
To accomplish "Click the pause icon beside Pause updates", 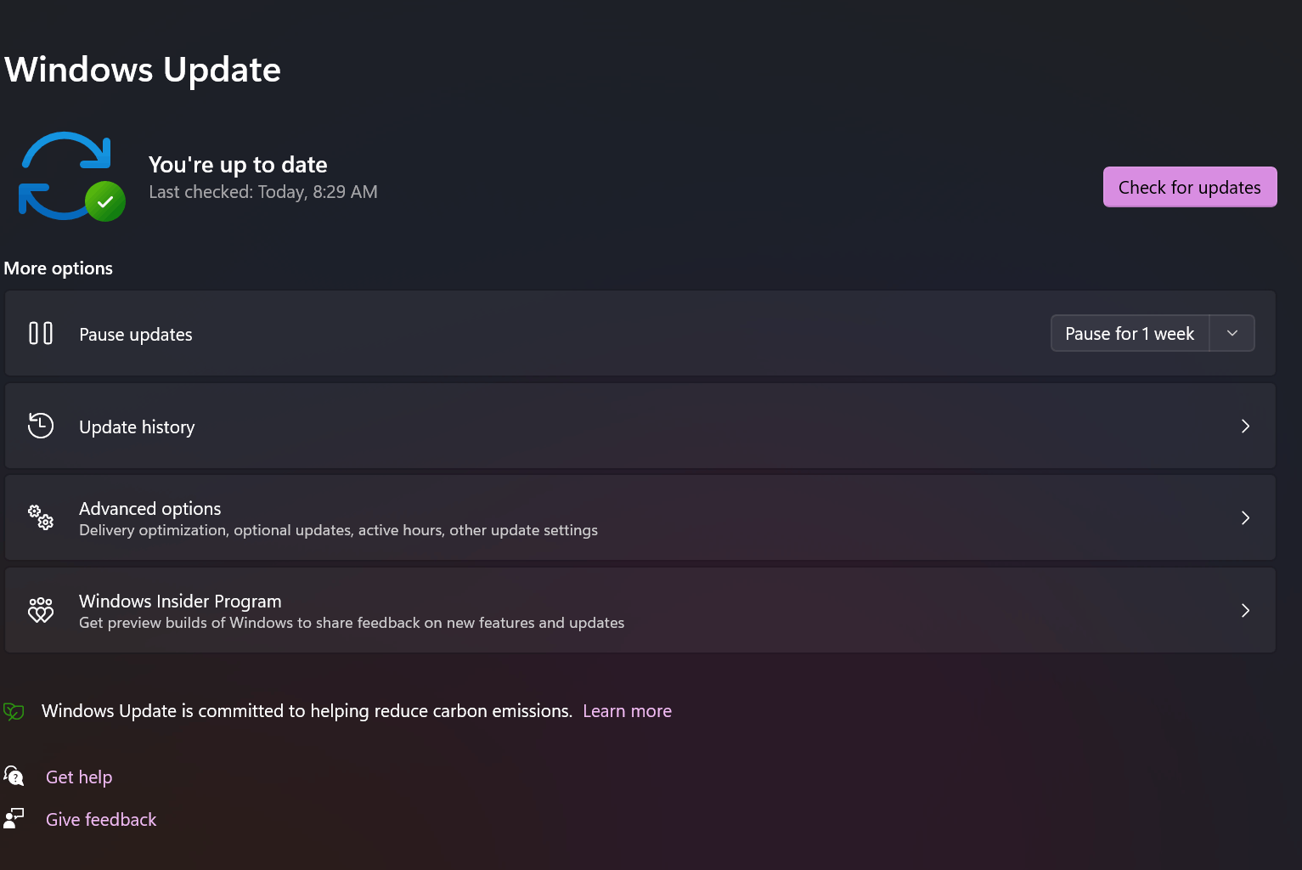I will tap(41, 333).
